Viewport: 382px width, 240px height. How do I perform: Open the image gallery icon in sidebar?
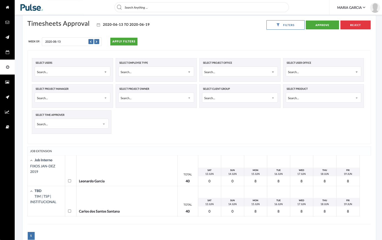[7, 82]
